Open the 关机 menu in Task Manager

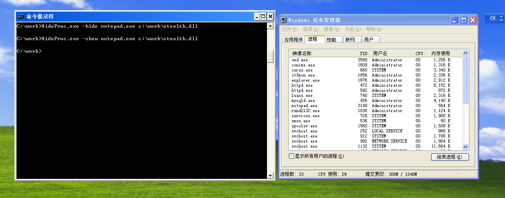tap(352, 29)
